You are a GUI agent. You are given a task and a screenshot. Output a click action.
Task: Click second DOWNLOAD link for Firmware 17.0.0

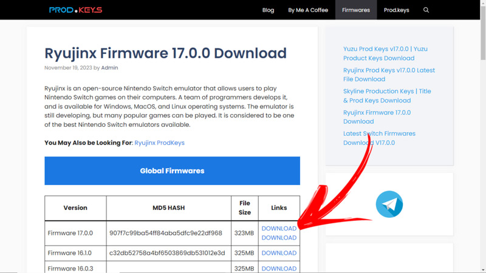[279, 238]
